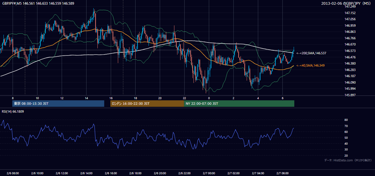Screen dimensions: 375x176
Task: Click the 145.994 price axis label
Action: click(350, 89)
